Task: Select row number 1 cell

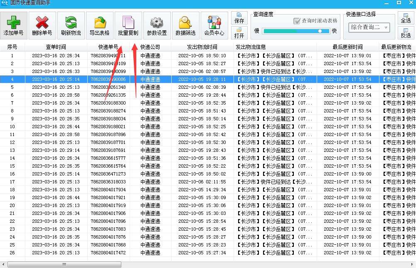Action: pos(12,56)
